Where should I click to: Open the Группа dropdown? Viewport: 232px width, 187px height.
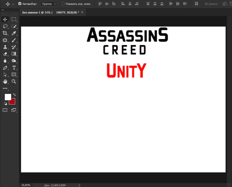[x=49, y=4]
